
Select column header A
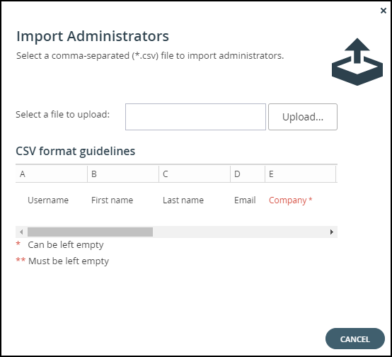click(52, 174)
